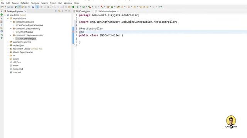Collapse the com.sumit.playjava.controller package
This screenshot has height=138, width=247.
coord(11,35)
